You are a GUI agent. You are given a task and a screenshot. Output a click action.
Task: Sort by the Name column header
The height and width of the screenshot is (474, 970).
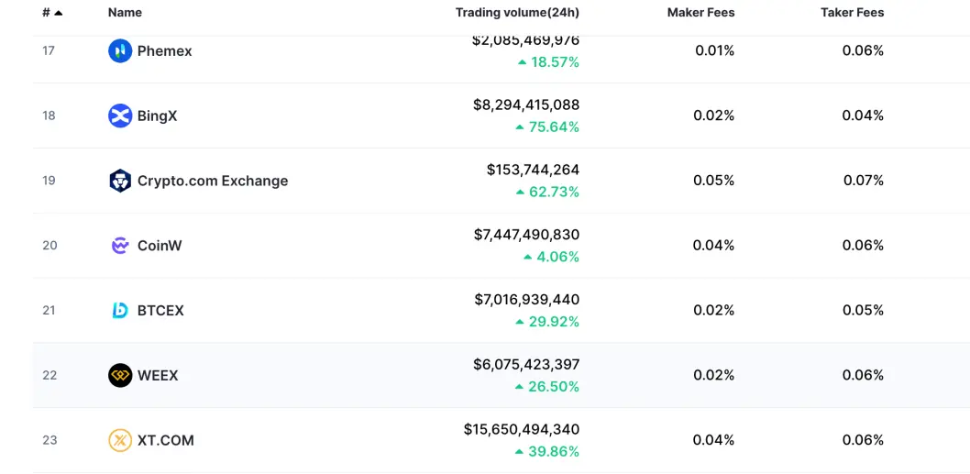pos(125,12)
